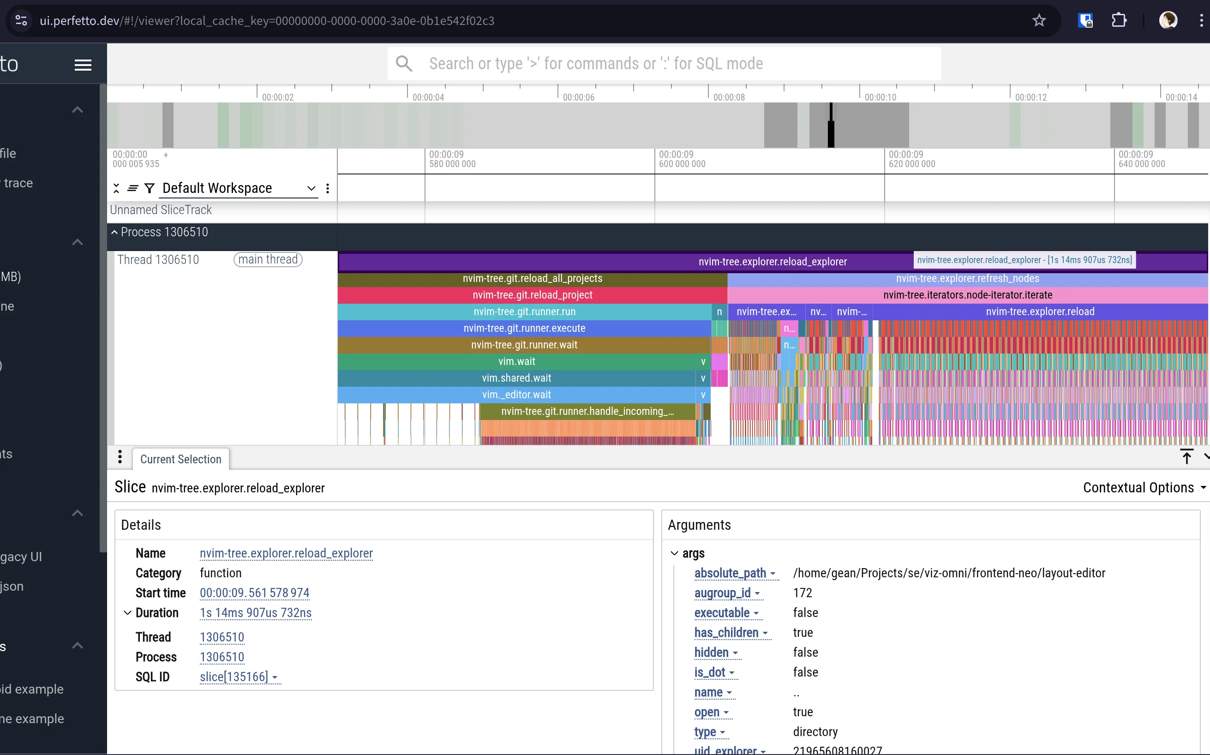Open the browser profile avatar
This screenshot has height=755, width=1210.
[x=1168, y=20]
